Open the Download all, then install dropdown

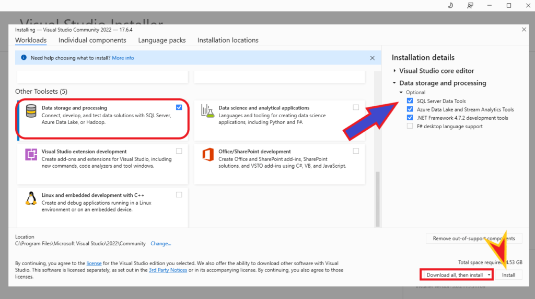[x=489, y=275]
